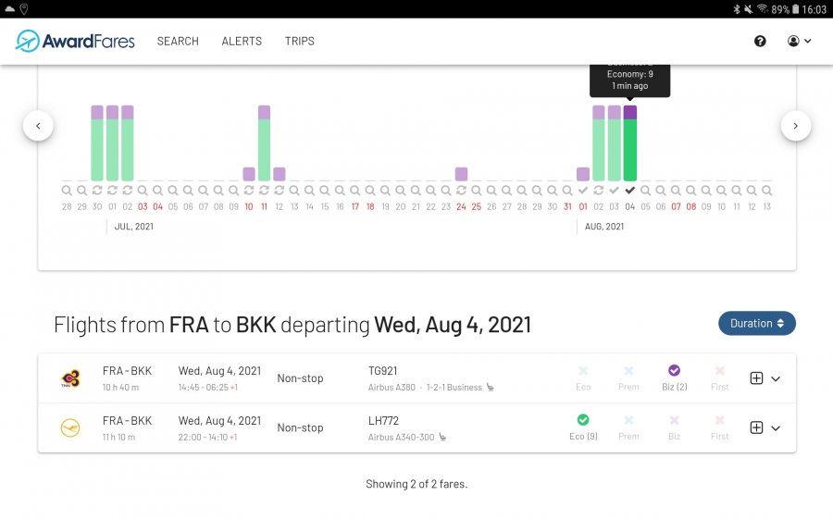Screen dimensions: 833x520
Task: Select the Biz (2) fare on TG921
Action: pos(674,377)
